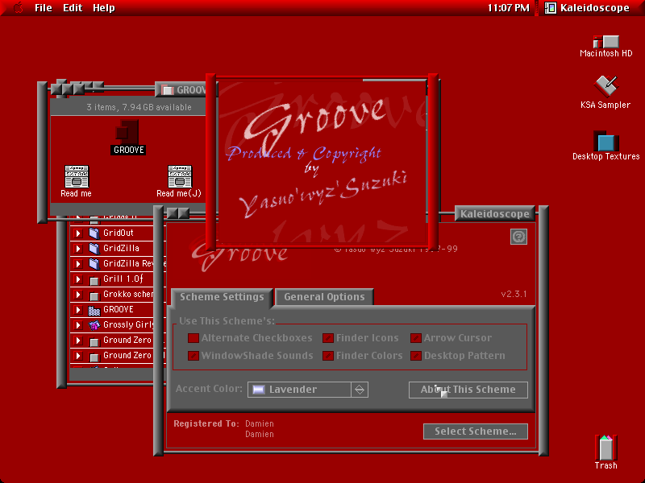Screen dimensions: 645x483
Task: Uncheck the Desktop Pattern option
Action: tap(416, 356)
